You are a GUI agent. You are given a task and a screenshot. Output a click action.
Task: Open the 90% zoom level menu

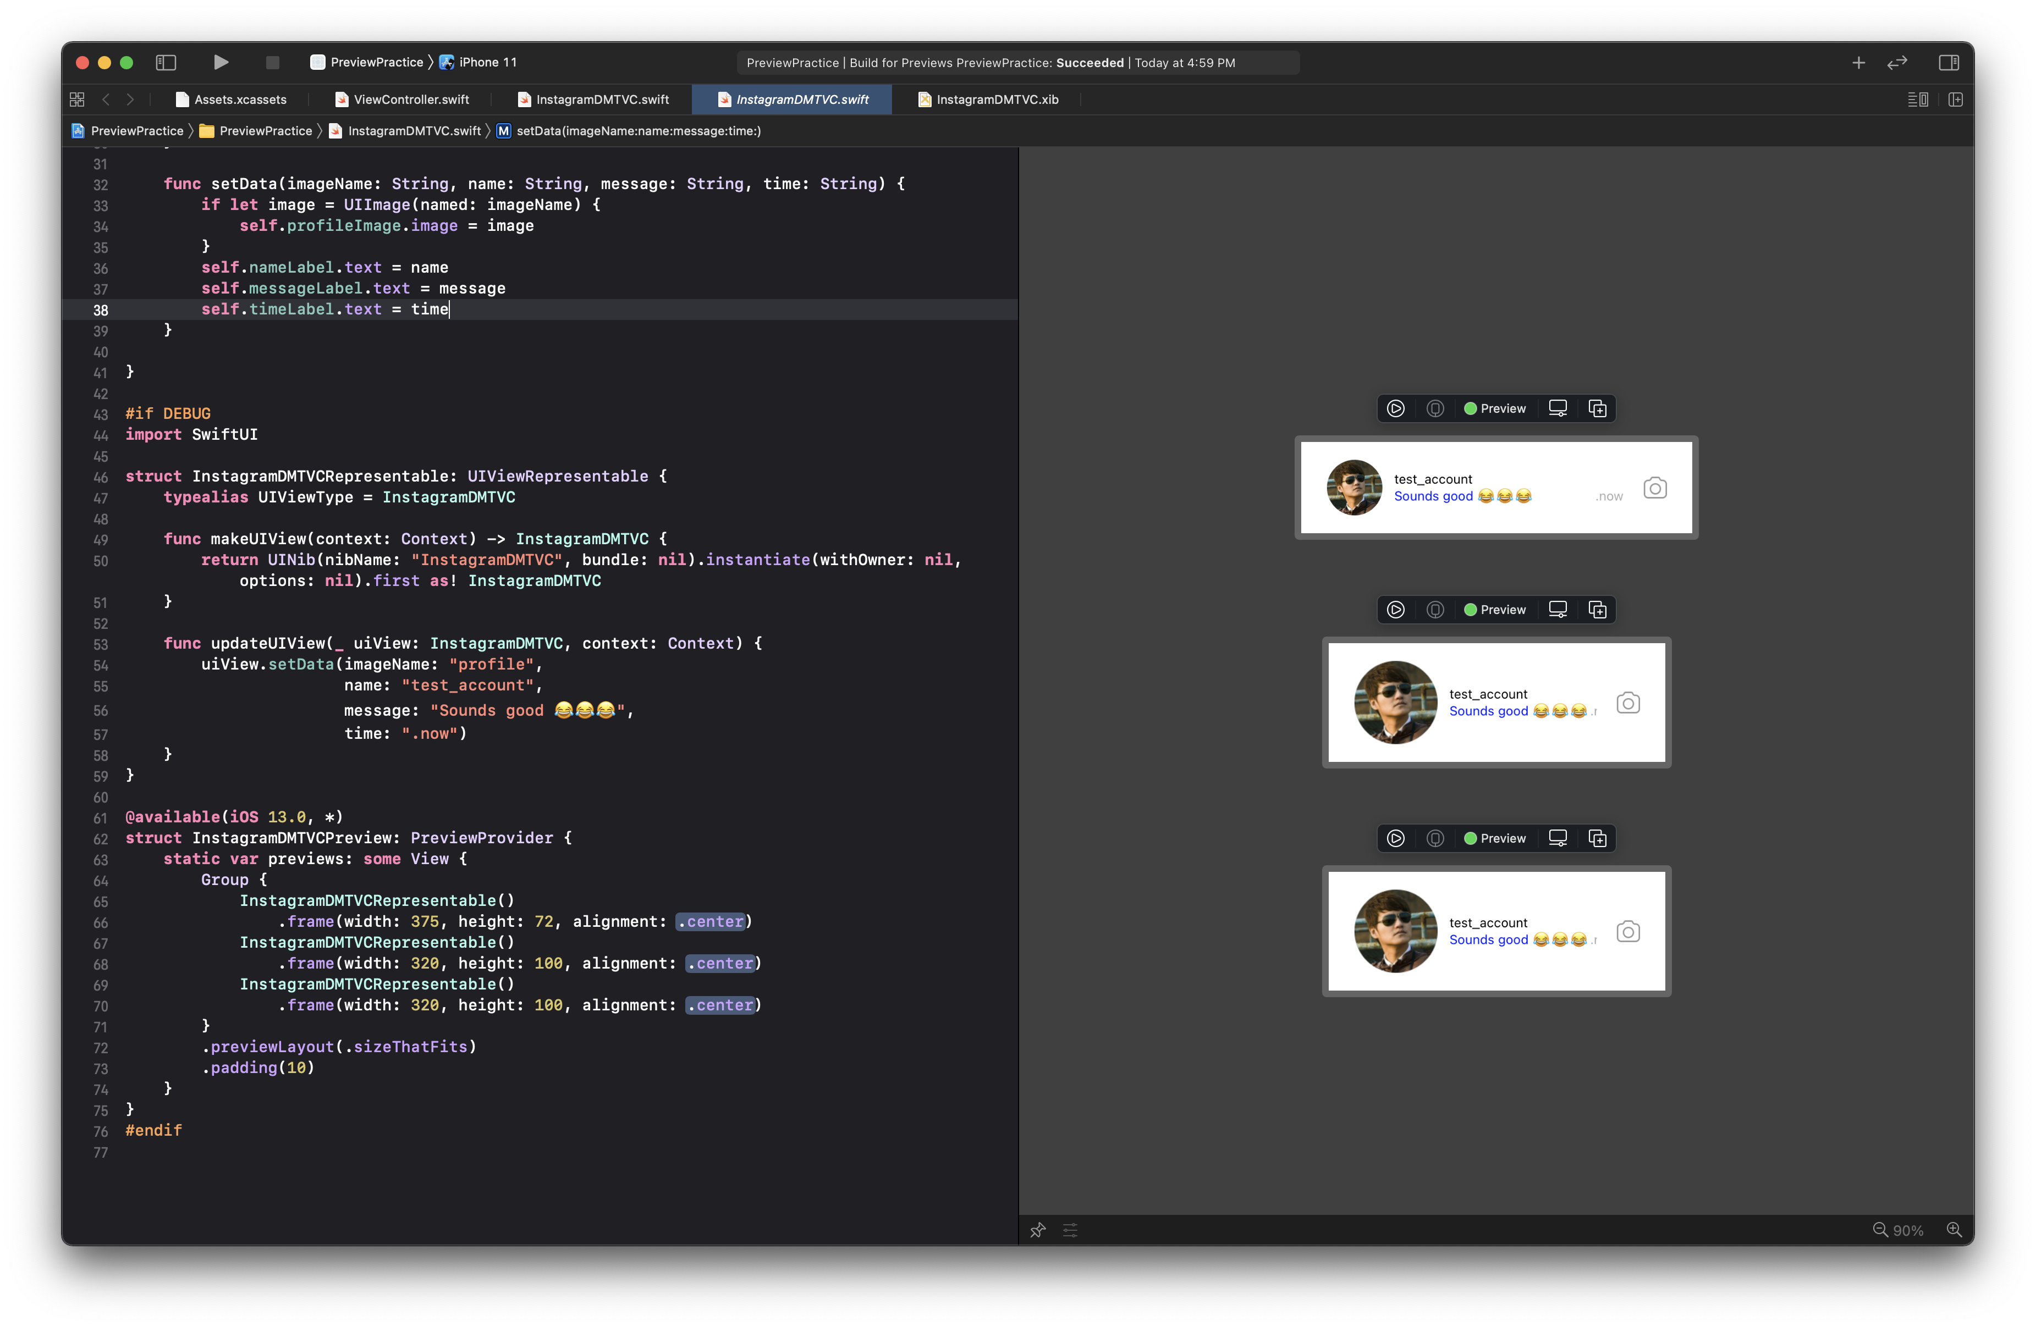coord(1908,1230)
